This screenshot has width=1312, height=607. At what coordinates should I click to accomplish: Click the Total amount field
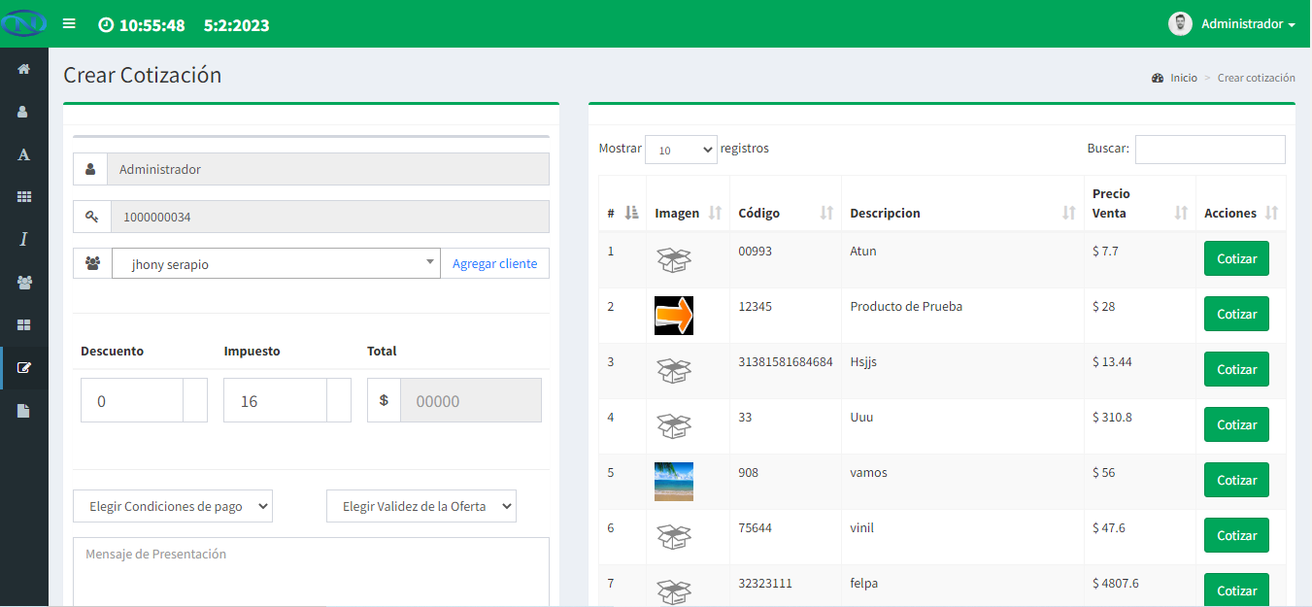[471, 400]
